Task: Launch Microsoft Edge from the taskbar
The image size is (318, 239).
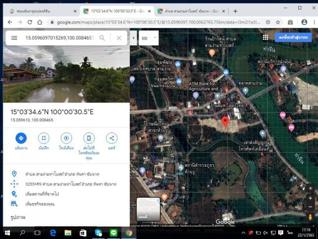Action: (x=53, y=233)
